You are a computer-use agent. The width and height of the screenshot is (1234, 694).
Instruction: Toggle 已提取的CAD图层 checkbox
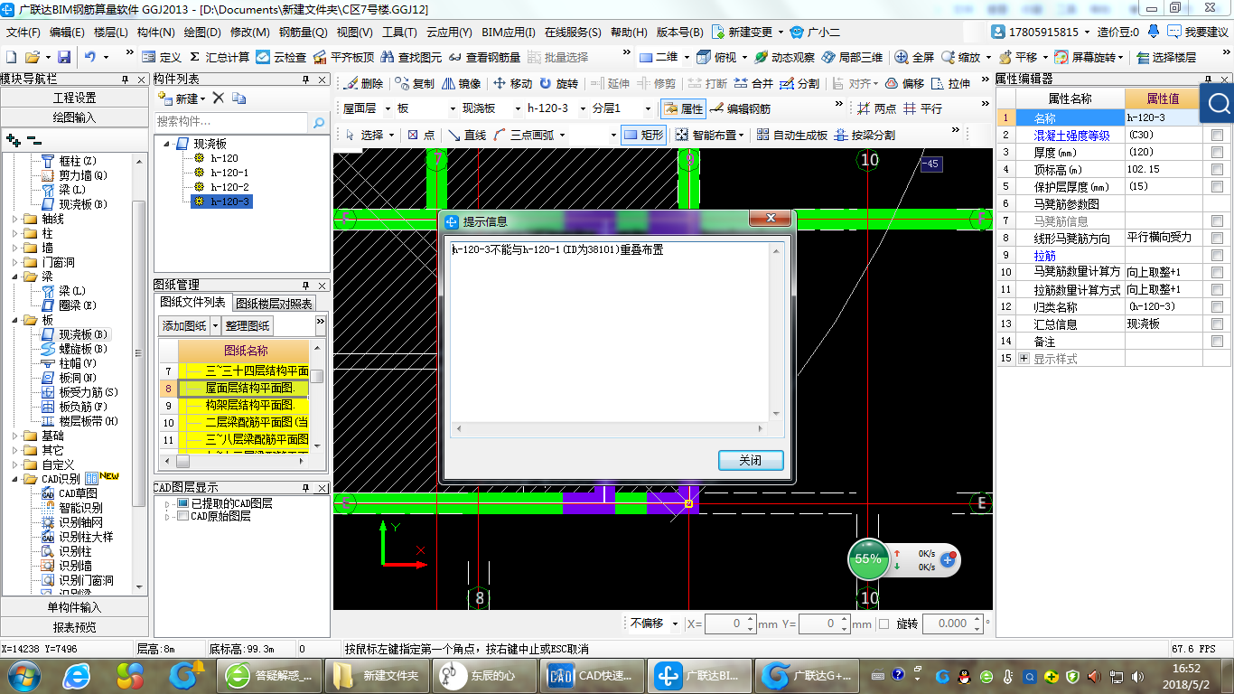click(x=183, y=503)
